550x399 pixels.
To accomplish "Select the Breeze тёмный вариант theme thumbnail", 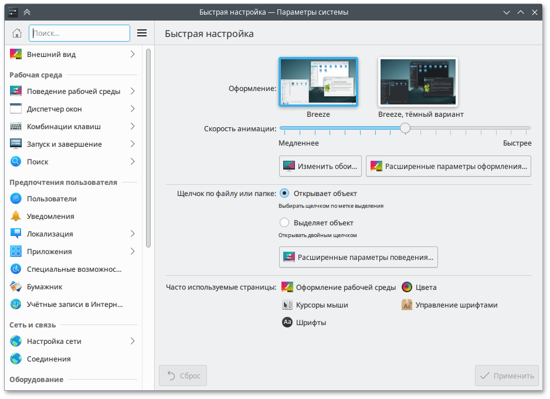I will (x=417, y=82).
